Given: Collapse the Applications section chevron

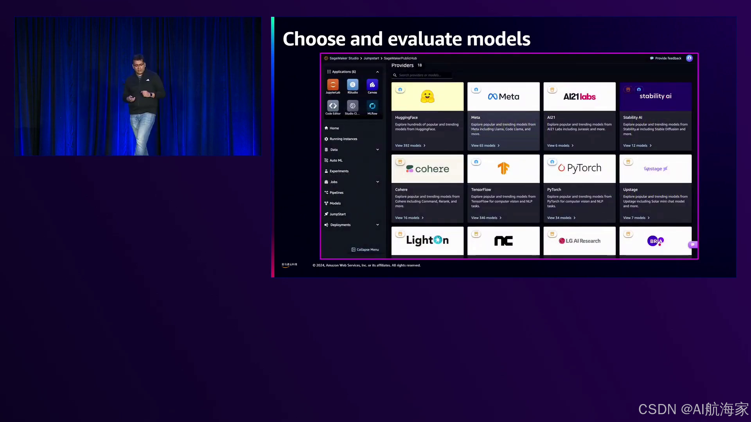Looking at the screenshot, I should click(x=377, y=72).
